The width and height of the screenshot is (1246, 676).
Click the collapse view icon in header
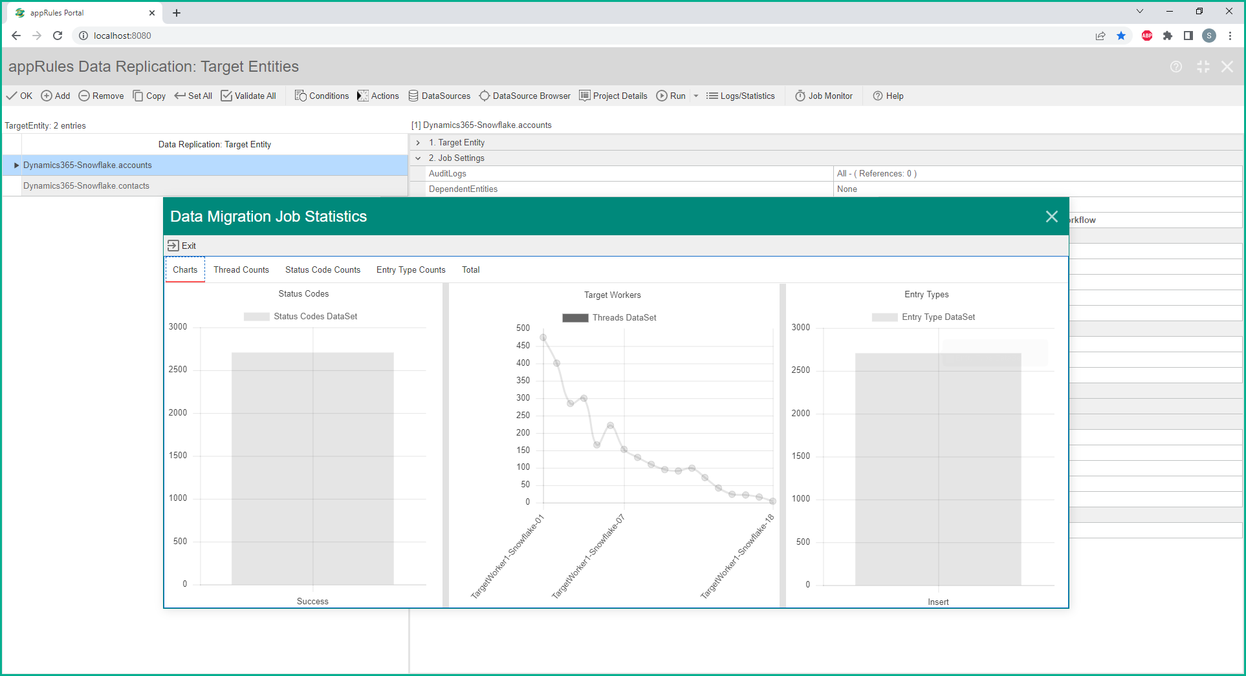click(x=1203, y=67)
